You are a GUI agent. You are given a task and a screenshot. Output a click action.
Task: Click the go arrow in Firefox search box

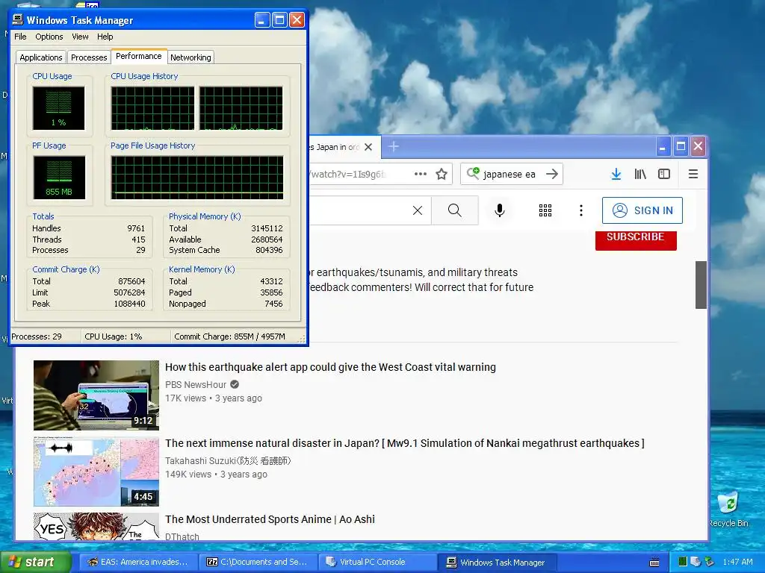tap(552, 174)
